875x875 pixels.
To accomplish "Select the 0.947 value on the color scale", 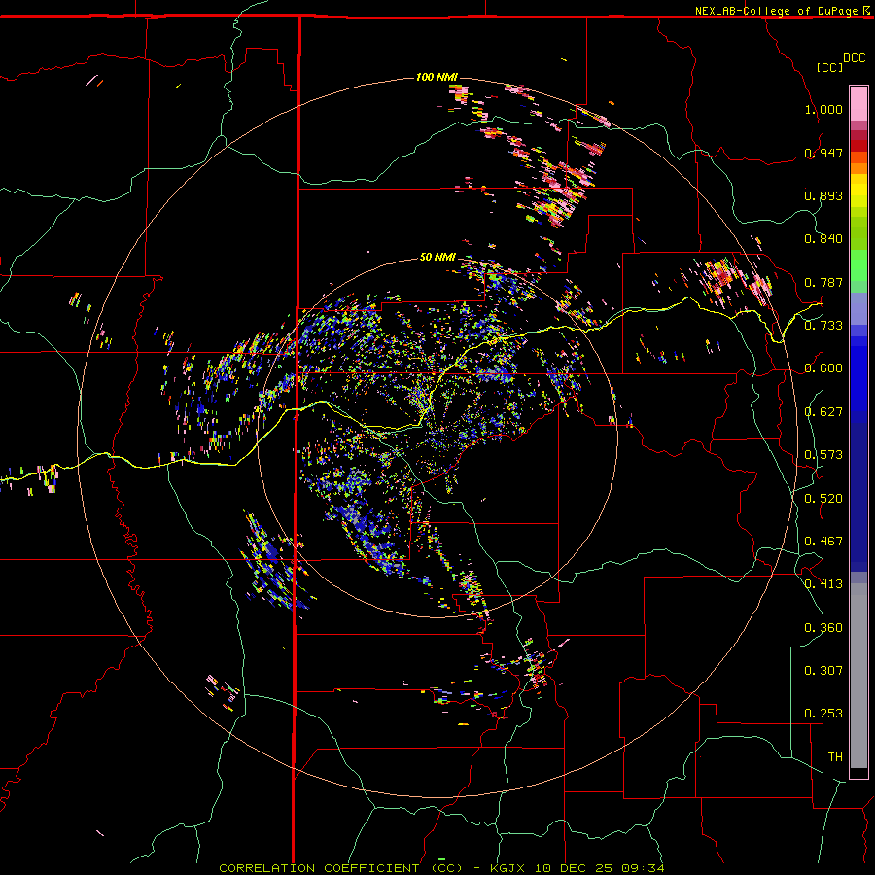I will coord(823,153).
